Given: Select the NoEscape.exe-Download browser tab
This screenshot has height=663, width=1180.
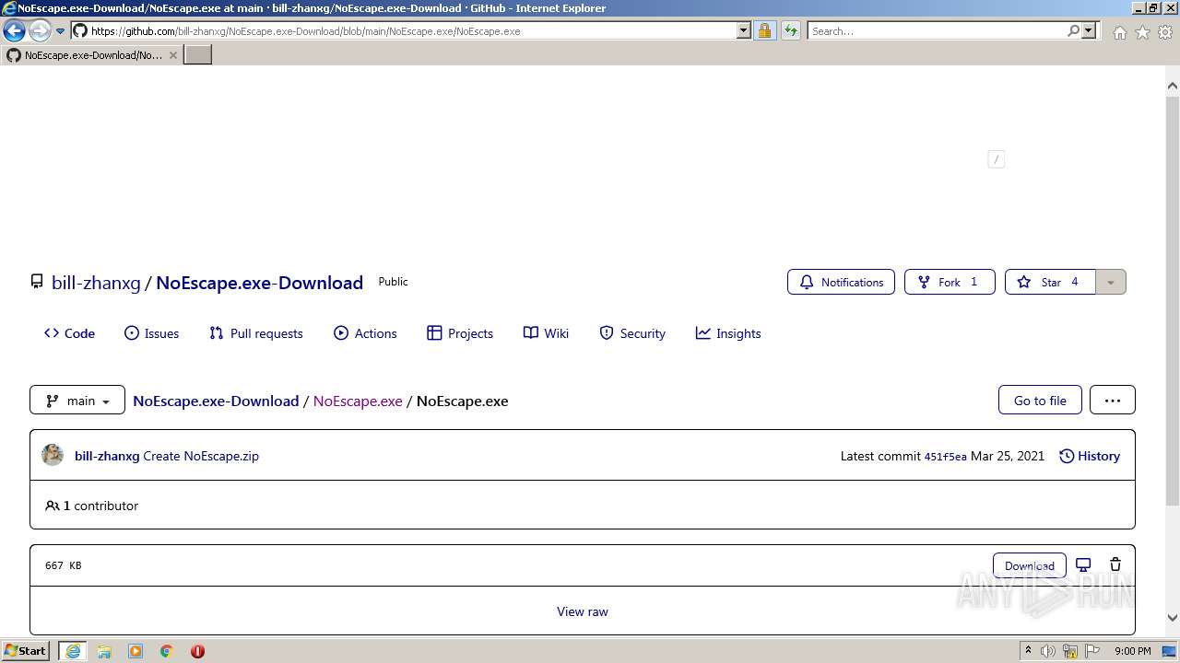Looking at the screenshot, I should (x=91, y=55).
